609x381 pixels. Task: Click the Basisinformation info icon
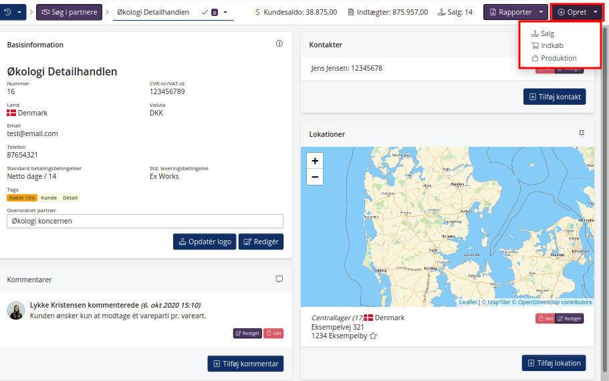point(279,44)
